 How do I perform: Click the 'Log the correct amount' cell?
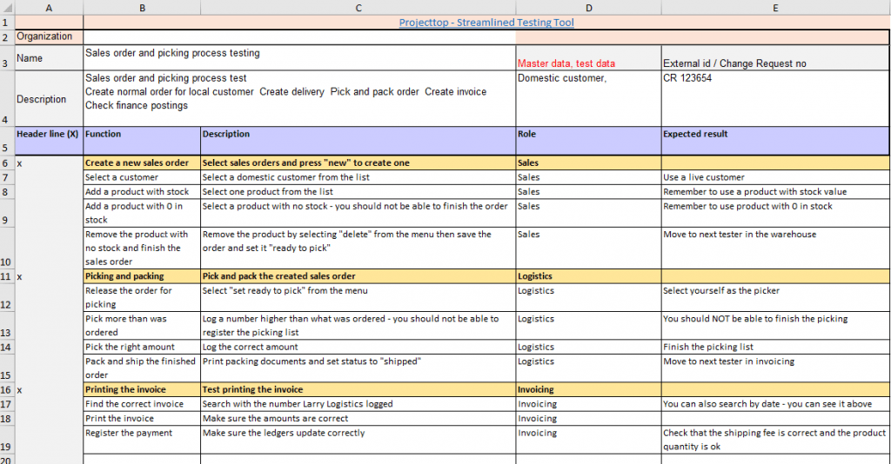(x=358, y=347)
